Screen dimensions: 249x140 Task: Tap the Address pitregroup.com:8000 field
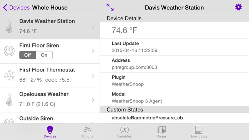pyautogui.click(x=174, y=64)
